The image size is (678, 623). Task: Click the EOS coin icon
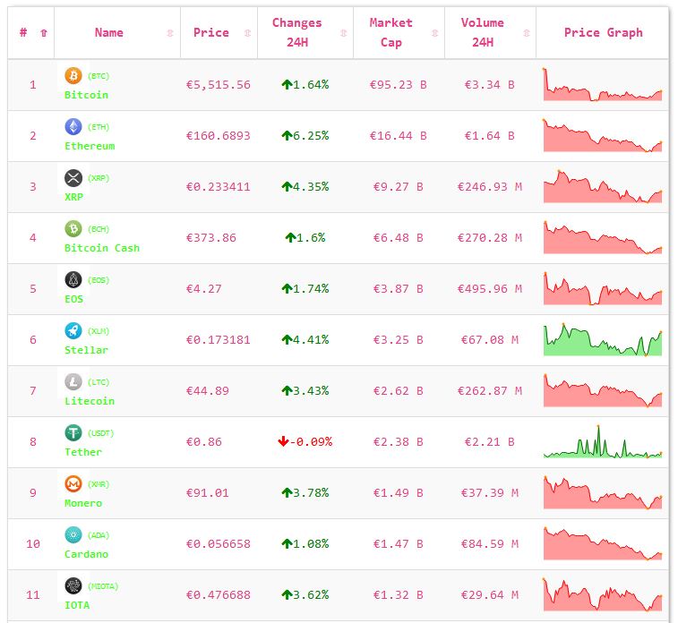tap(73, 280)
